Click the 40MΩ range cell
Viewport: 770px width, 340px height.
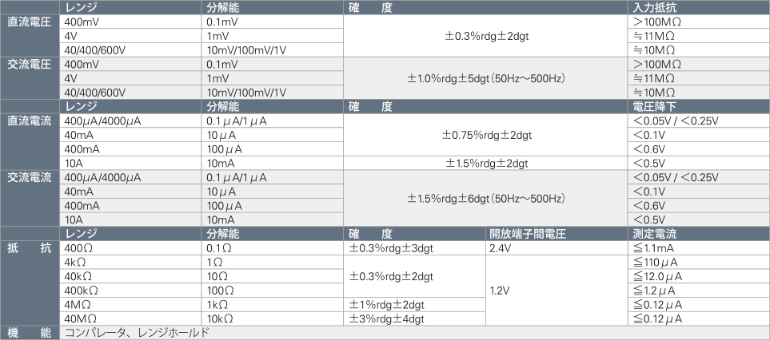click(x=130, y=319)
